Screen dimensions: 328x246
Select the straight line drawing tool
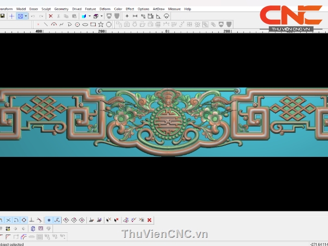45,25
